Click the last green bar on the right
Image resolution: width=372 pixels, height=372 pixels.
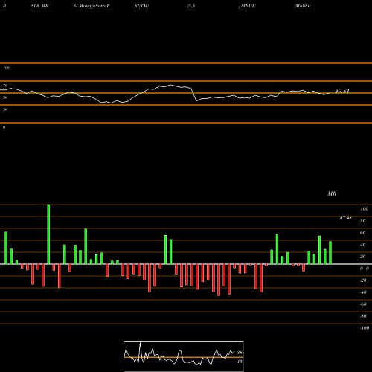point(330,252)
